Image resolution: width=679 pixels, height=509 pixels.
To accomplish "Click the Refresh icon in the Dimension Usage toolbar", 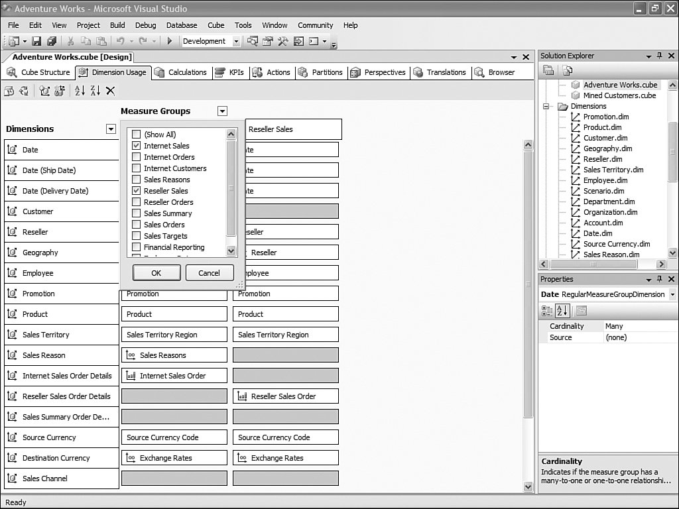I will click(24, 91).
